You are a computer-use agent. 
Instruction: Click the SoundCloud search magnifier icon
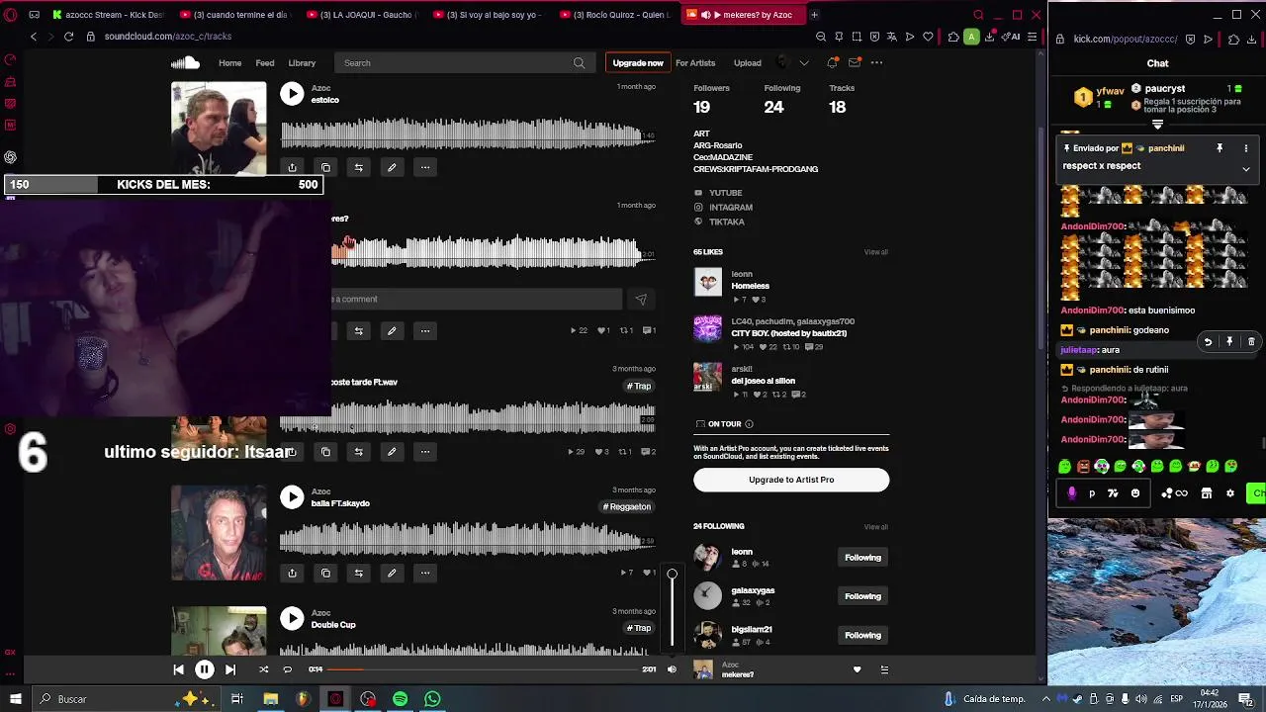click(x=580, y=63)
